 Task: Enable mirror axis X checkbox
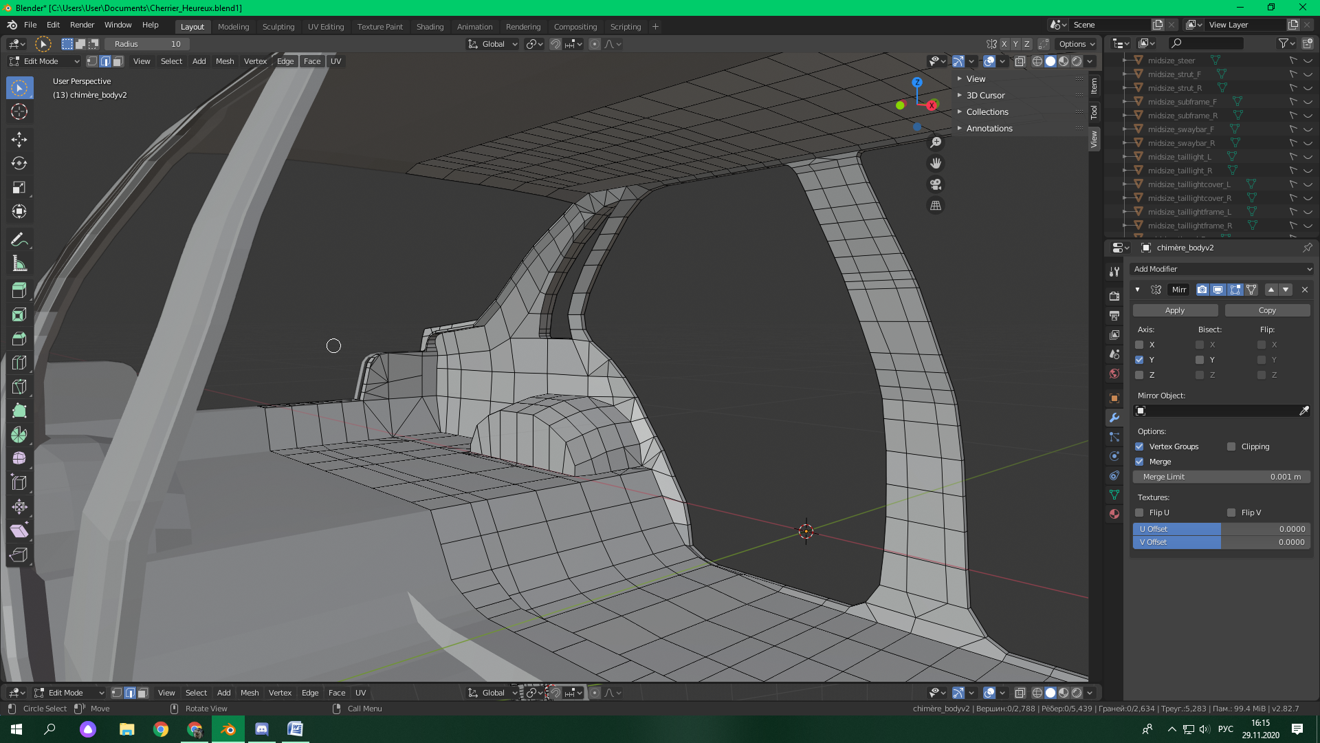coord(1139,345)
